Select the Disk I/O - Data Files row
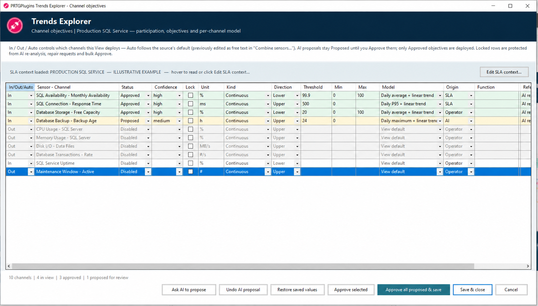This screenshot has width=538, height=306. point(268,146)
